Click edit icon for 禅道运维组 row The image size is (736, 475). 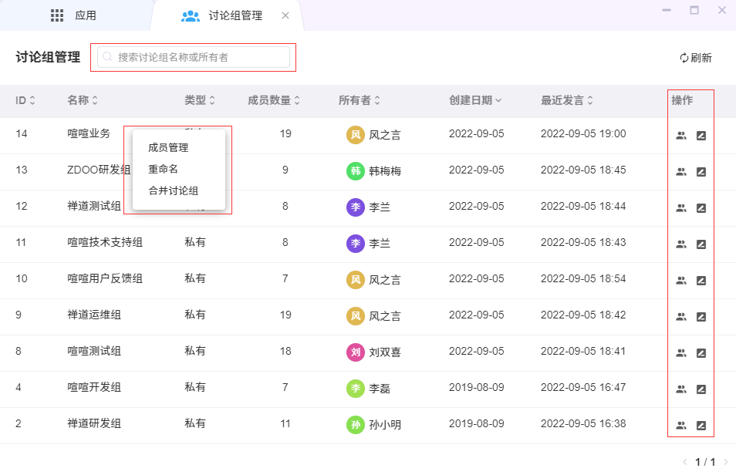pyautogui.click(x=701, y=317)
